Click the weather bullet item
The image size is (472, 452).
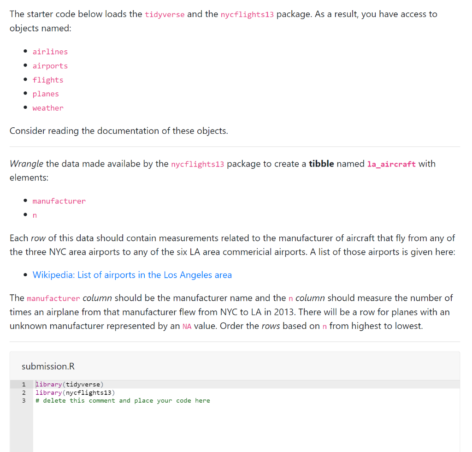48,107
